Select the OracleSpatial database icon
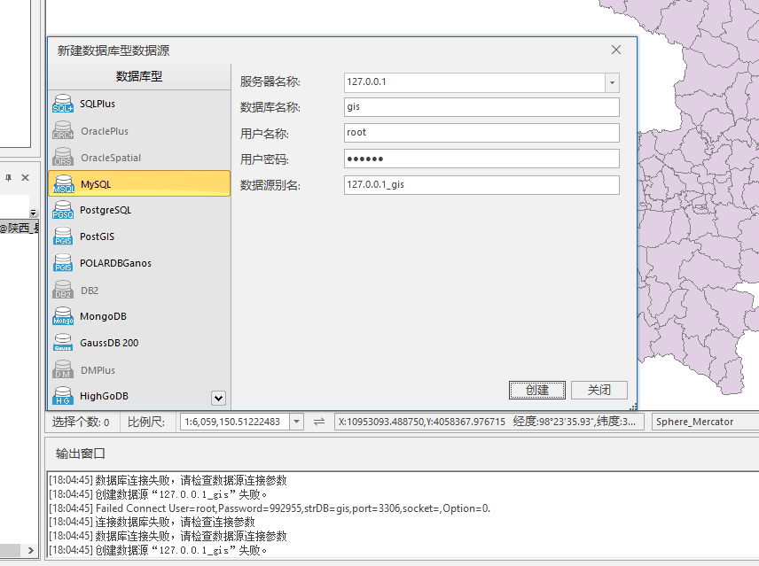Image resolution: width=759 pixels, height=566 pixels. [63, 158]
